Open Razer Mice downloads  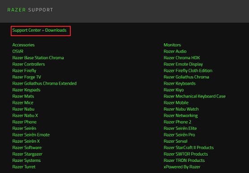23,103
